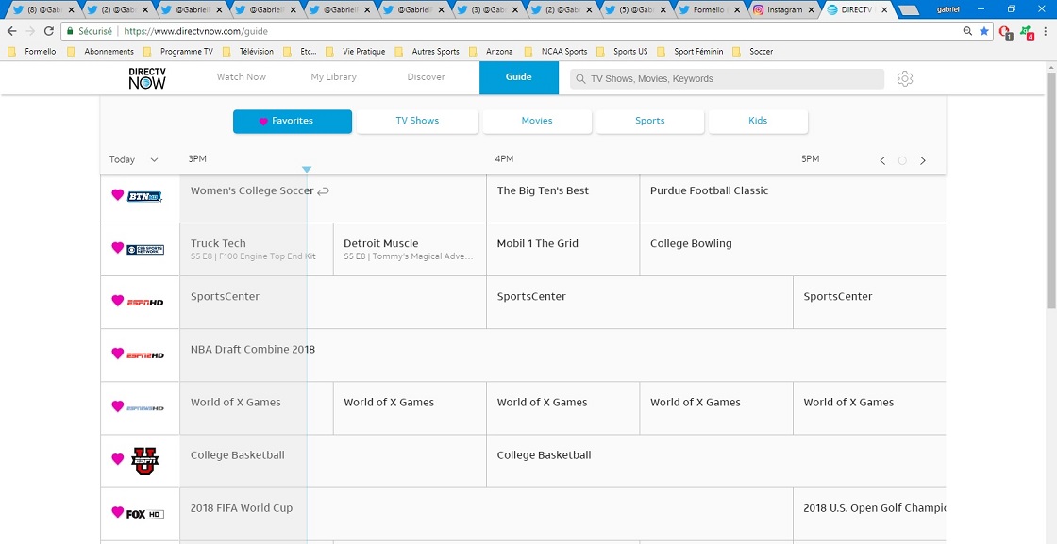The width and height of the screenshot is (1057, 544).
Task: Click the ESPN HD channel logo
Action: click(x=145, y=303)
